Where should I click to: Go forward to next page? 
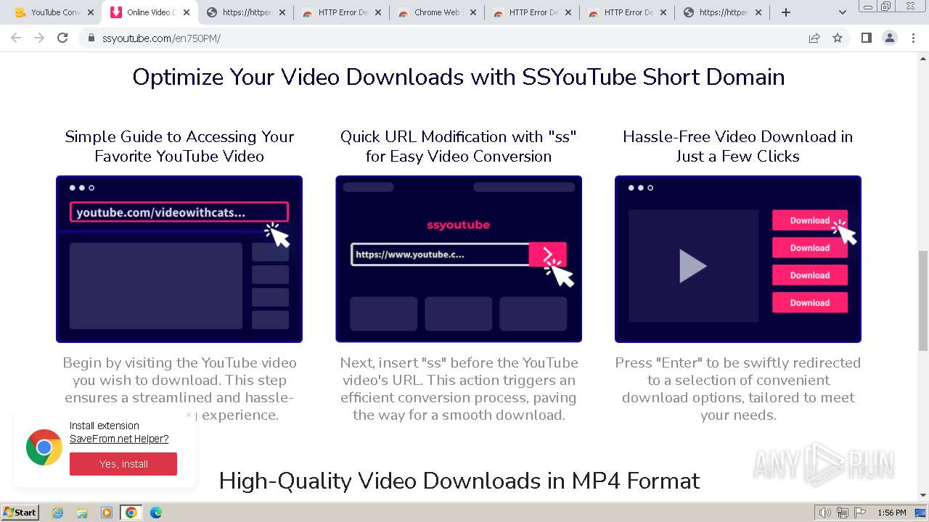click(39, 38)
